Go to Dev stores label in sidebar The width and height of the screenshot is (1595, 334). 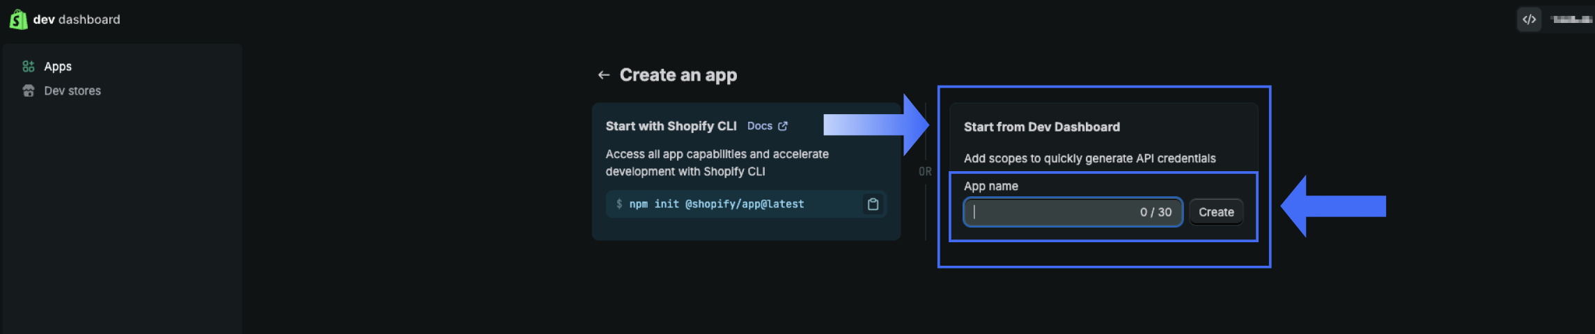(72, 90)
